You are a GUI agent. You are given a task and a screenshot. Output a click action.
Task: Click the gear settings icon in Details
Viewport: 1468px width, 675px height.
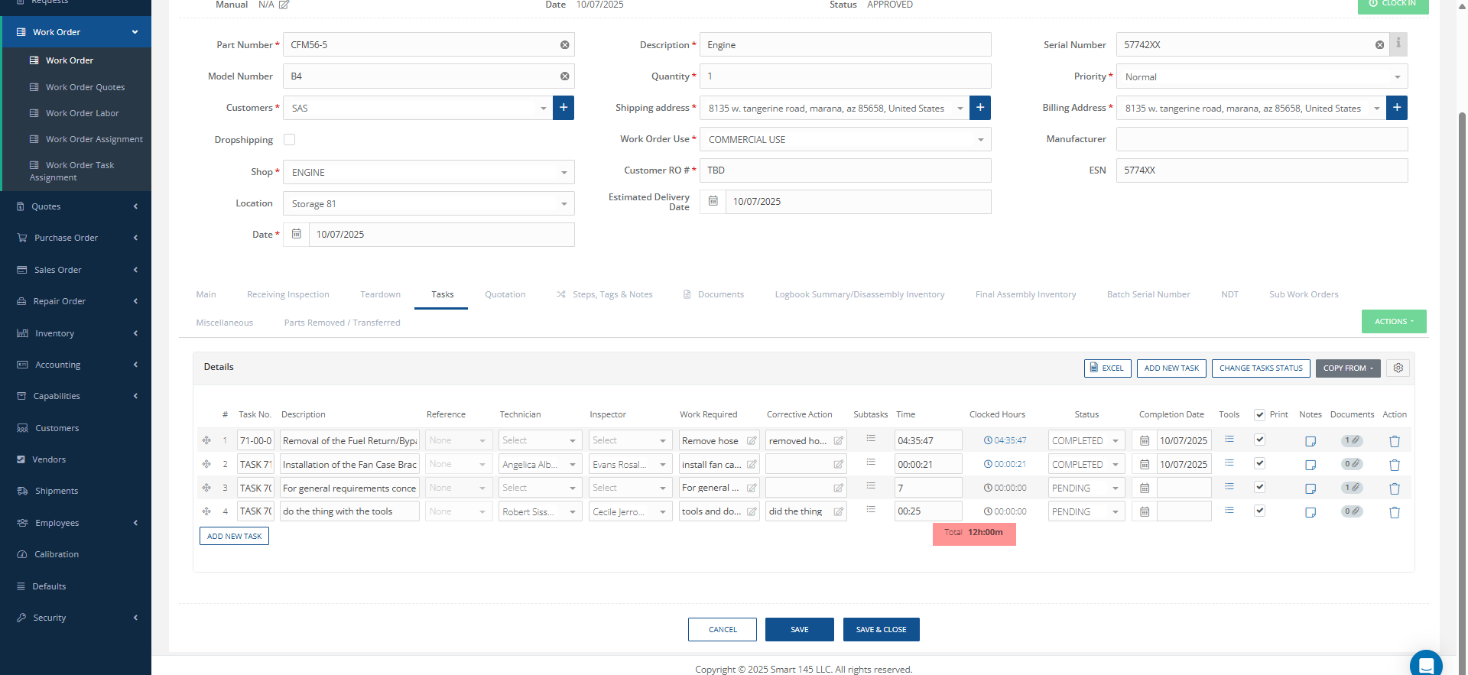[x=1398, y=368]
